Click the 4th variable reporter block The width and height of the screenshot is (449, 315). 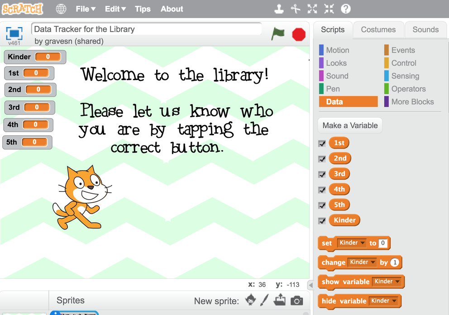[x=339, y=189]
